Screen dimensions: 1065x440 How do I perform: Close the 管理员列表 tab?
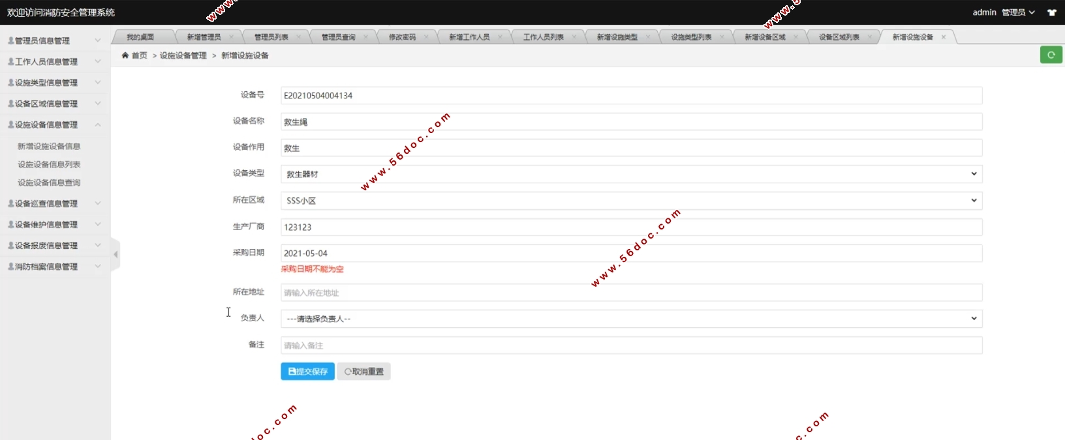[299, 37]
